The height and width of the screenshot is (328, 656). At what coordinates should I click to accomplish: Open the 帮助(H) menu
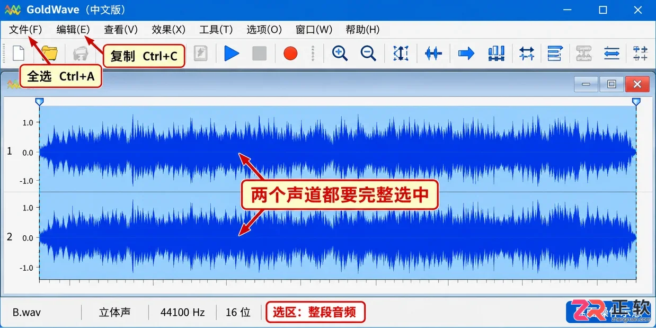[363, 30]
